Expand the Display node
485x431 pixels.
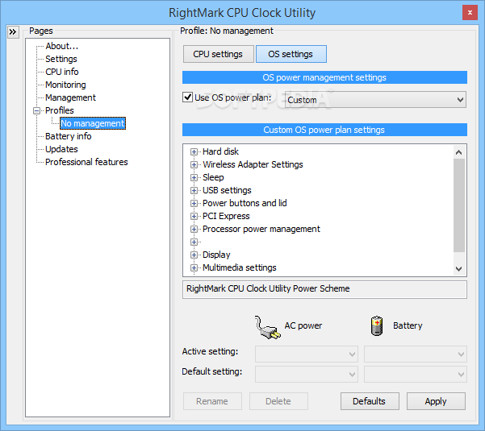pos(194,255)
